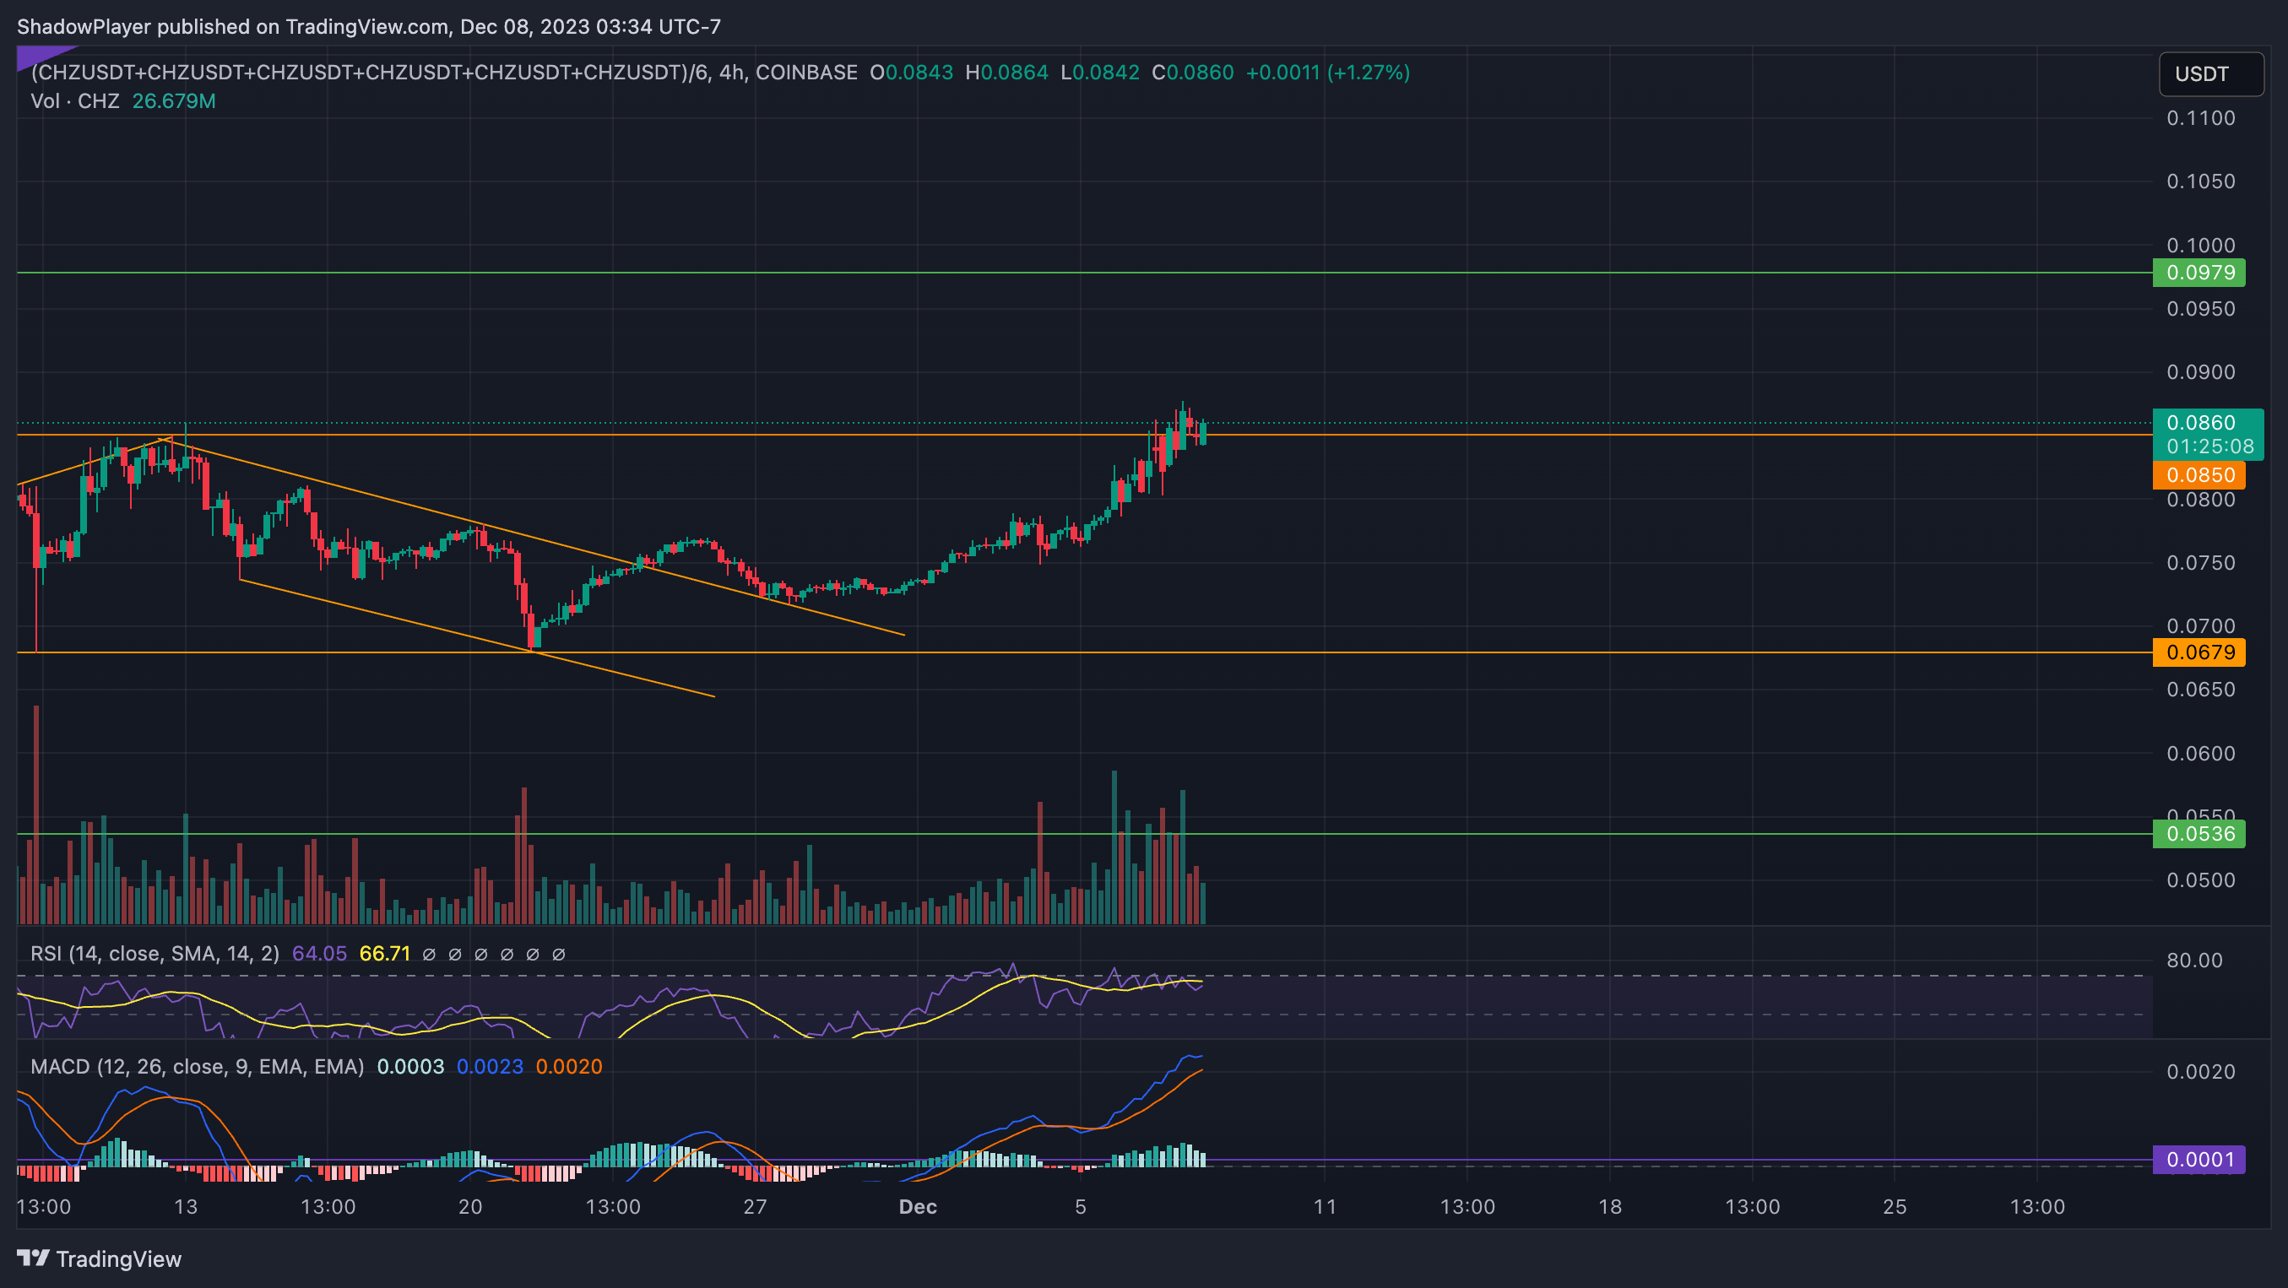Click the orange MACD signal value 0.0020
The image size is (2288, 1288).
pos(568,1066)
